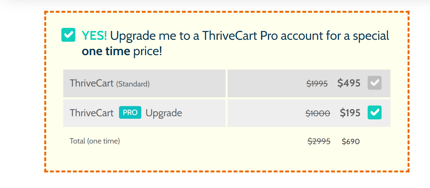Click the Pro Upgrade price cell

[x=309, y=113]
